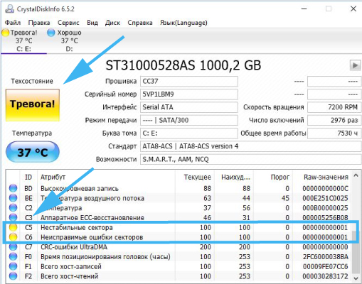Click raw value 000E251C0025
This screenshot has width=362, height=284.
pos(325,198)
